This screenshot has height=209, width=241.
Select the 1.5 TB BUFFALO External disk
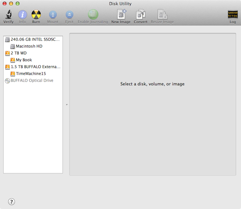click(33, 67)
